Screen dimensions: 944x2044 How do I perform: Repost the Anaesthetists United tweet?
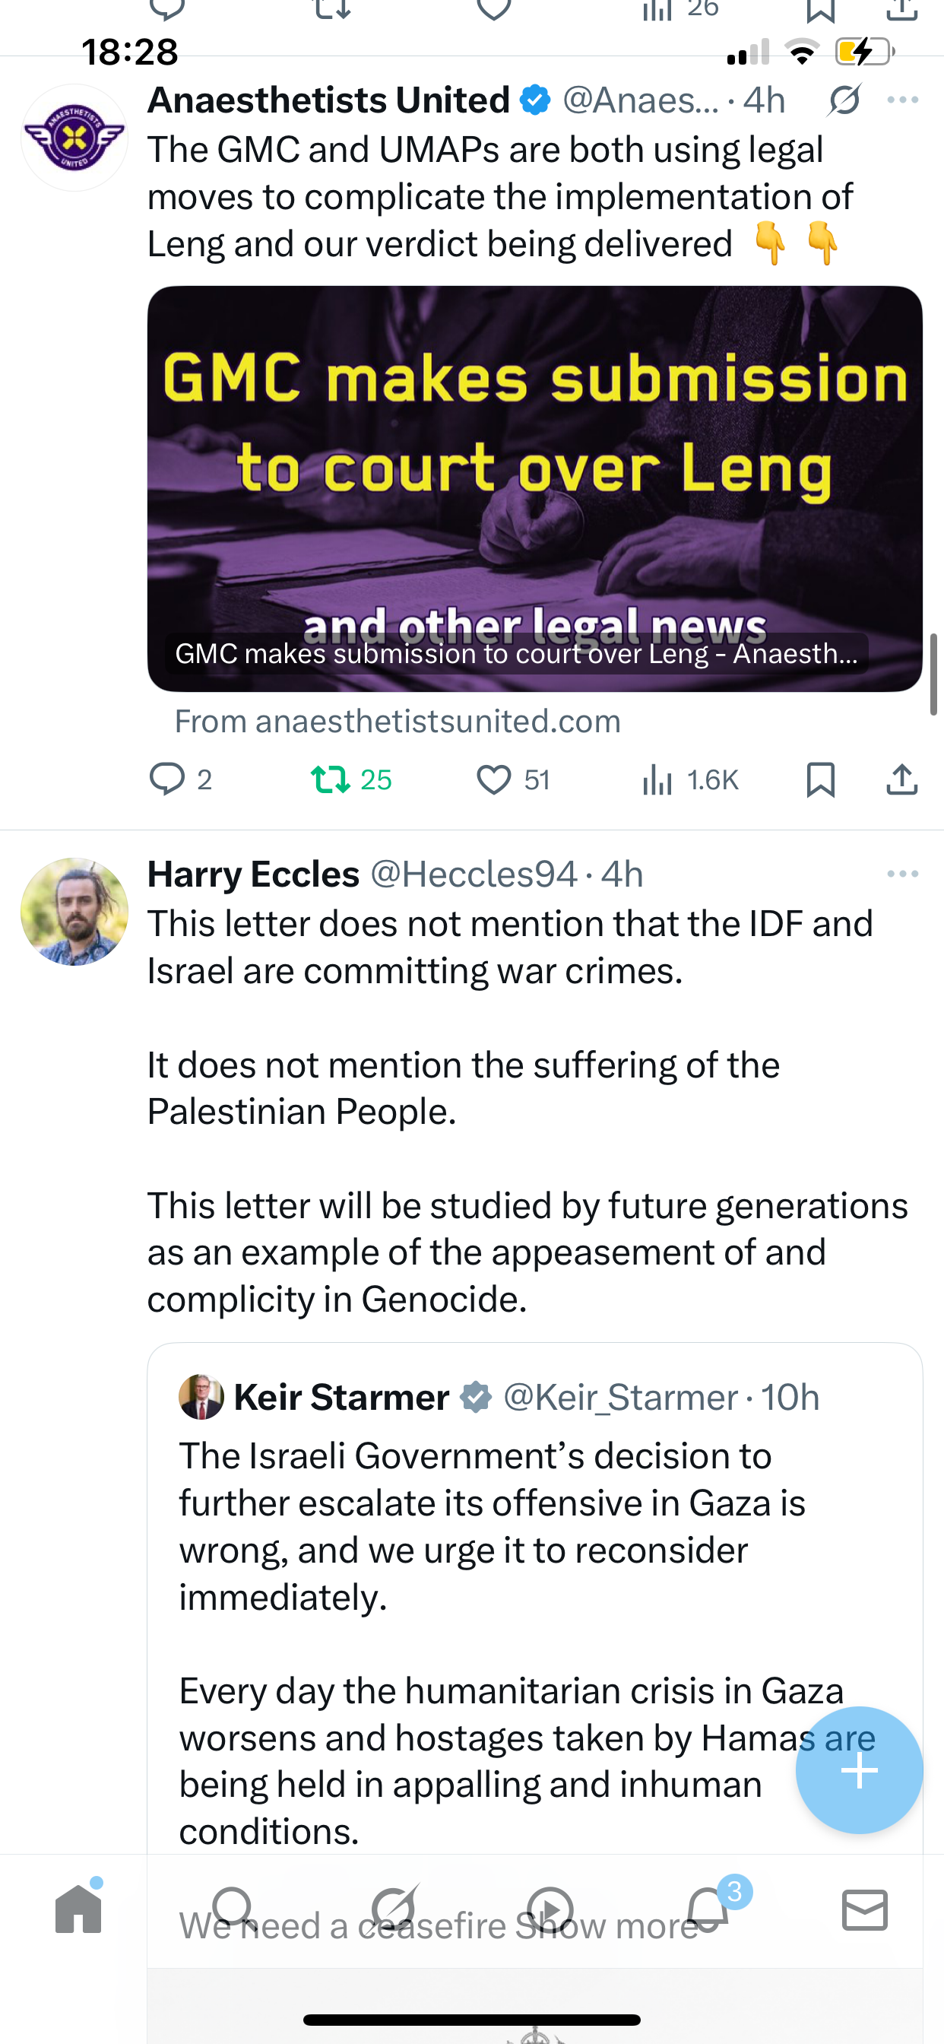pyautogui.click(x=331, y=779)
